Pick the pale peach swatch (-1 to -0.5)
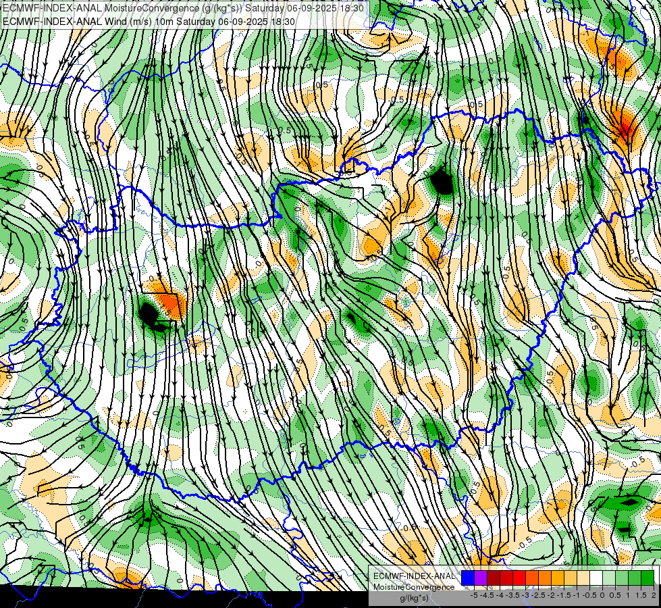Image resolution: width=661 pixels, height=608 pixels. (583, 578)
